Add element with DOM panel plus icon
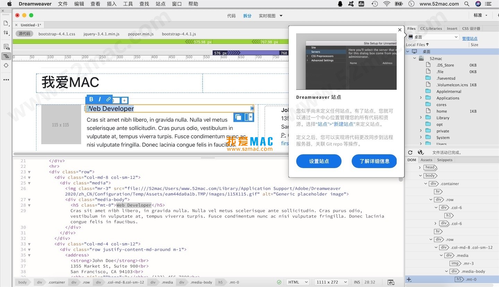Viewport: 499px width, 287px height. pyautogui.click(x=409, y=279)
